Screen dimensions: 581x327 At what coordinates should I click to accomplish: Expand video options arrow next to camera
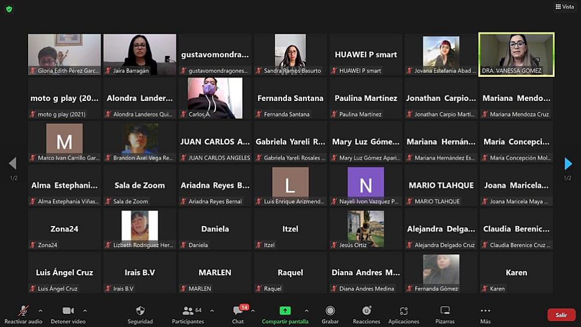pyautogui.click(x=85, y=311)
